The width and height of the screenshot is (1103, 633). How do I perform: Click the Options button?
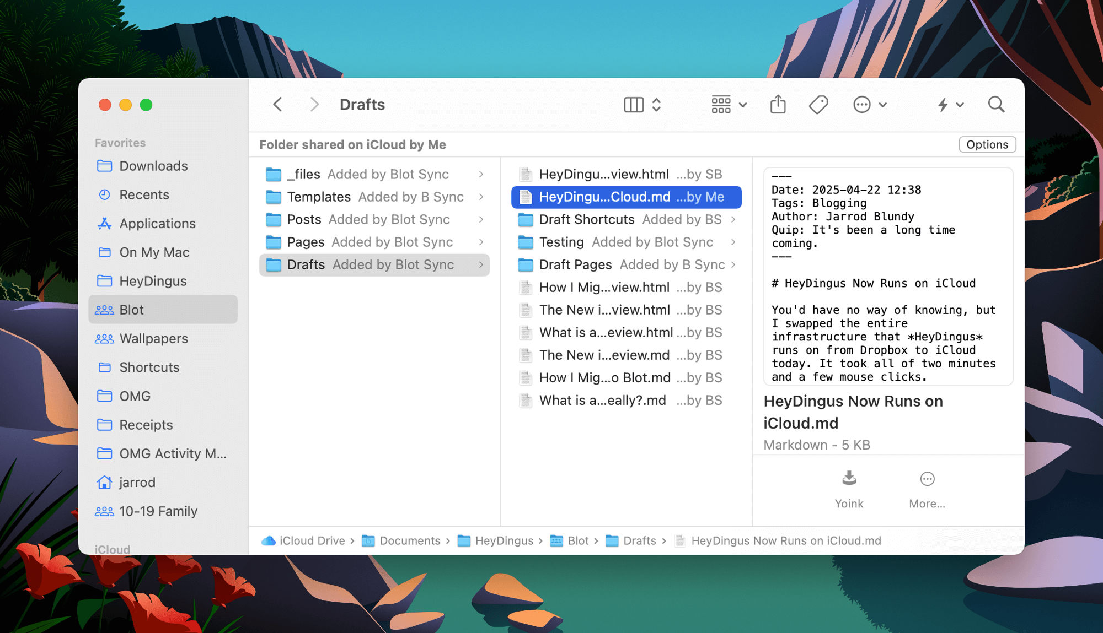pyautogui.click(x=987, y=144)
